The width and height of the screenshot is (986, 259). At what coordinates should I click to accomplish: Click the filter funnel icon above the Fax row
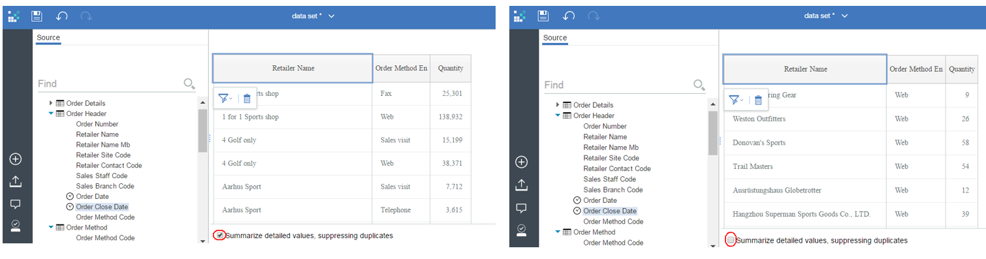[225, 99]
